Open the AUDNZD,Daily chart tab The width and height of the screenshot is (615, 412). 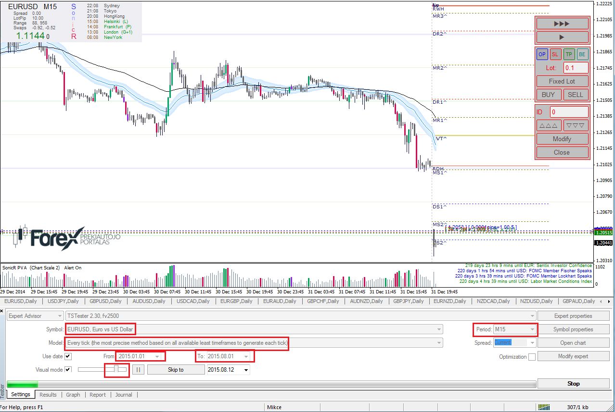coord(367,301)
